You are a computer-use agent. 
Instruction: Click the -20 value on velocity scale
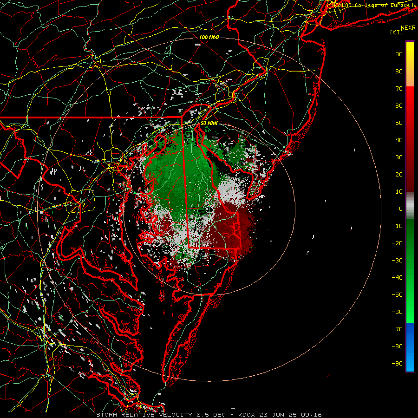397,243
